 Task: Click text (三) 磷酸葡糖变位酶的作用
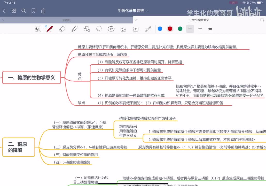pos(76,154)
